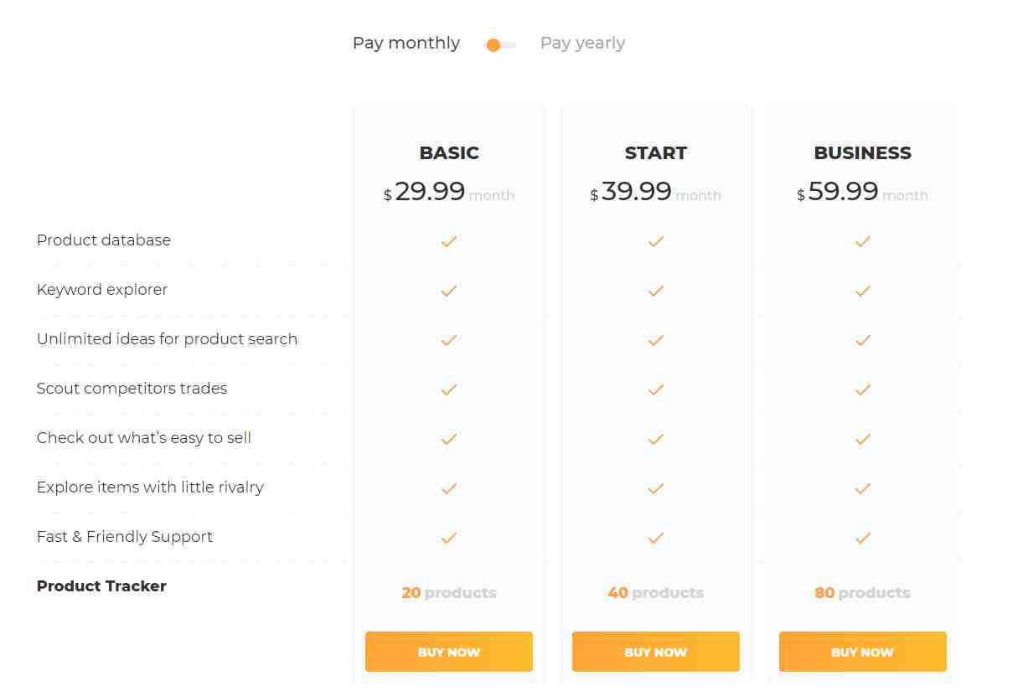The image size is (1023, 691).
Task: Click the Start plan Fast & Friendly Support checkmark
Action: [656, 538]
